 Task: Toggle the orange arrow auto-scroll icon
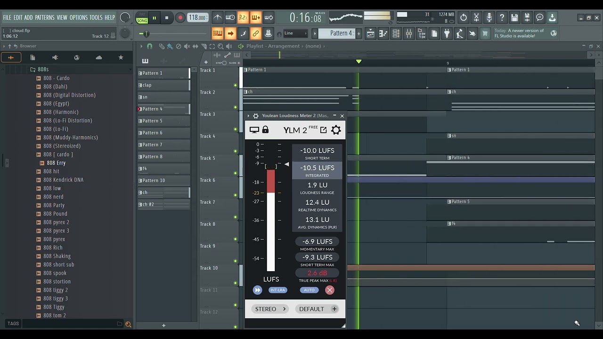tap(230, 33)
